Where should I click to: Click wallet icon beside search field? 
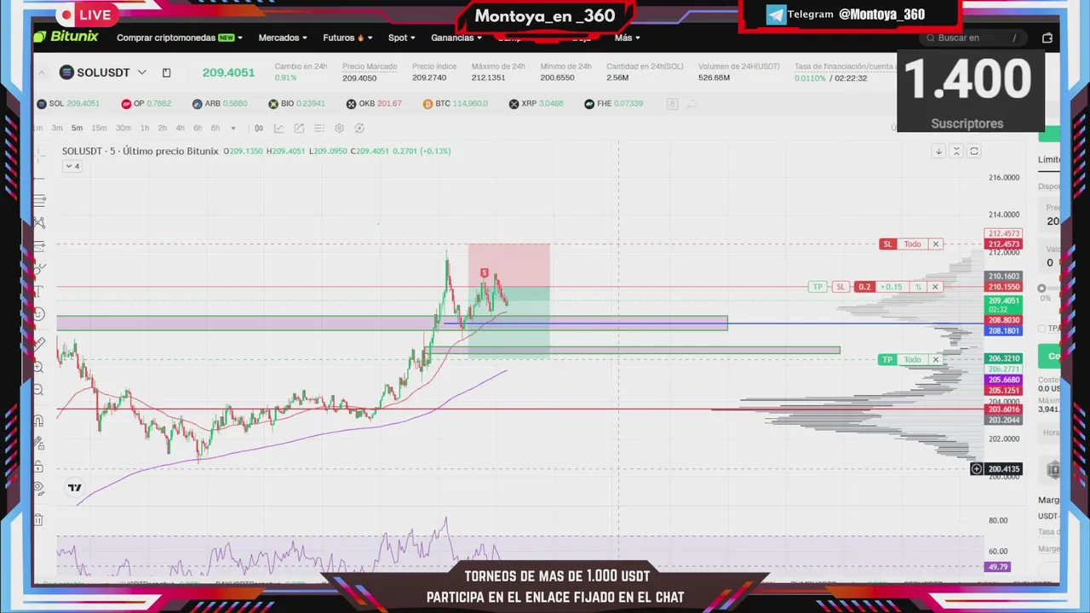[x=1047, y=37]
